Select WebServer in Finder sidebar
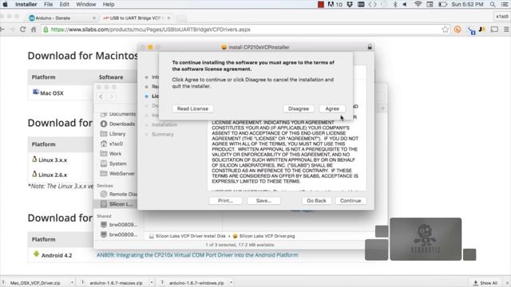The height and width of the screenshot is (287, 511). 118,174
